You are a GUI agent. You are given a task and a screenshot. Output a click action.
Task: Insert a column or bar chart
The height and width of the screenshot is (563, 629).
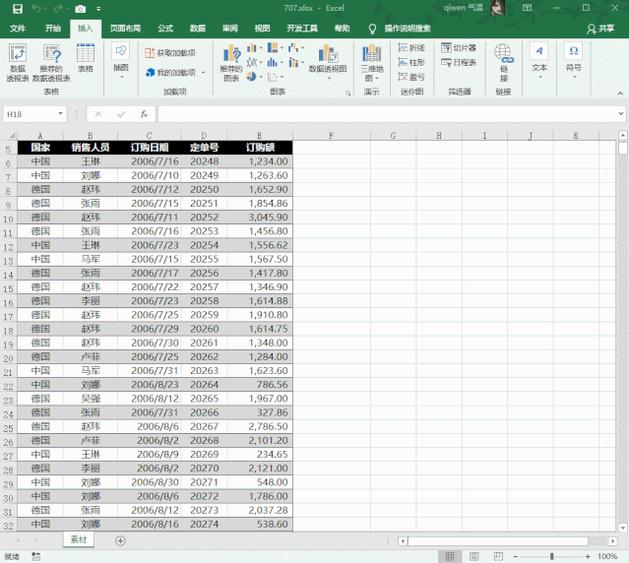(254, 48)
